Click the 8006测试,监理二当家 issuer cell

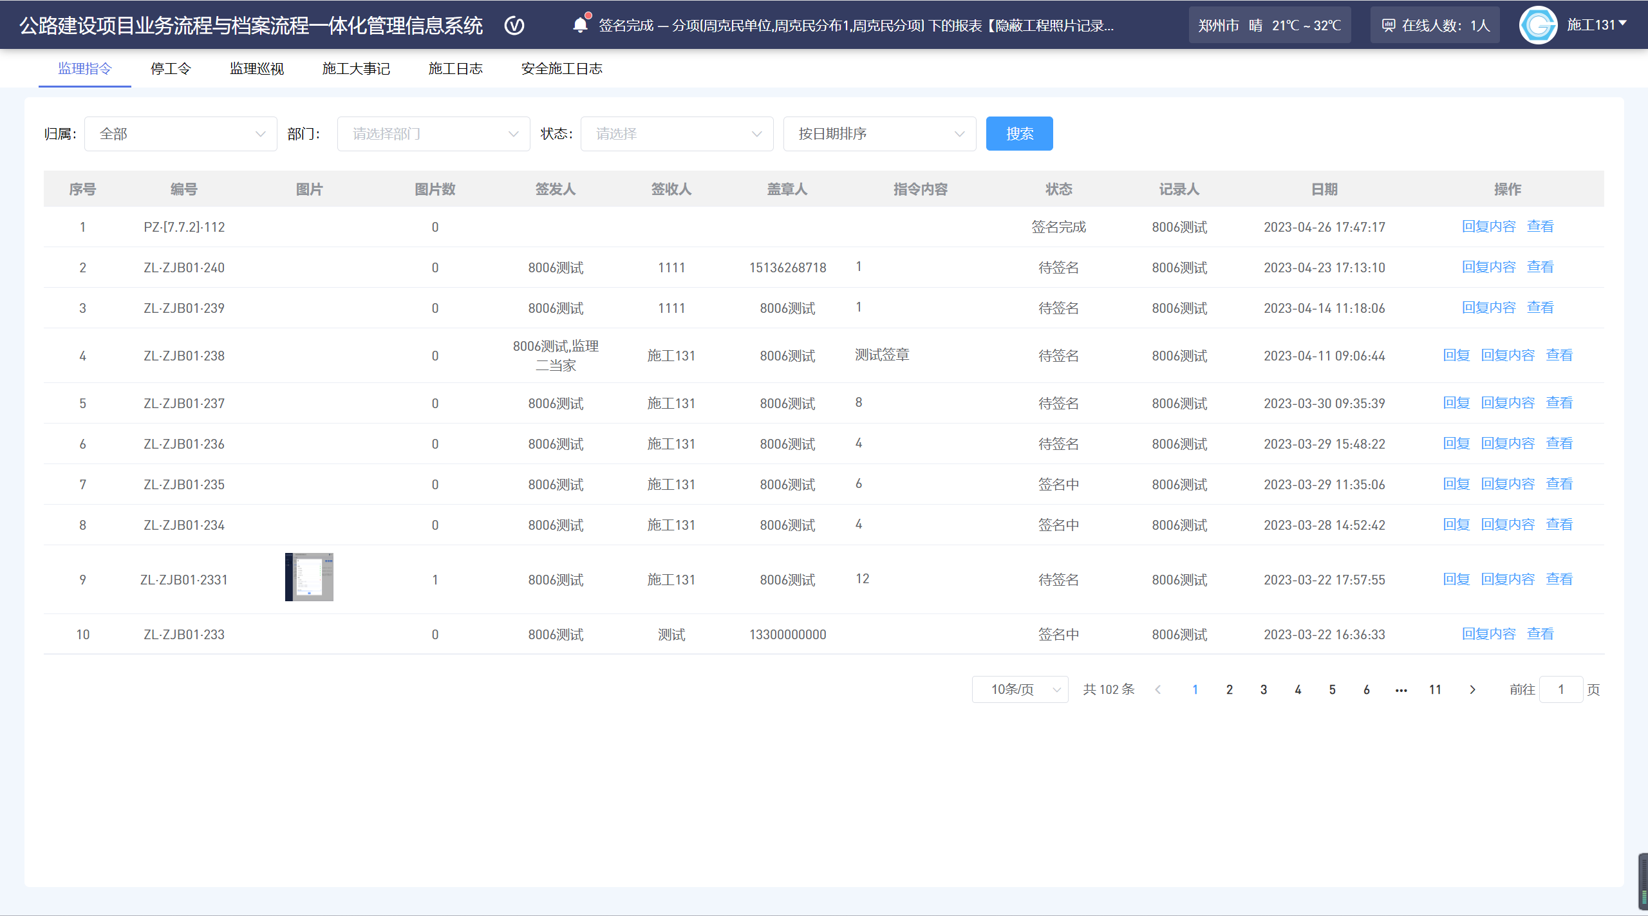(556, 355)
